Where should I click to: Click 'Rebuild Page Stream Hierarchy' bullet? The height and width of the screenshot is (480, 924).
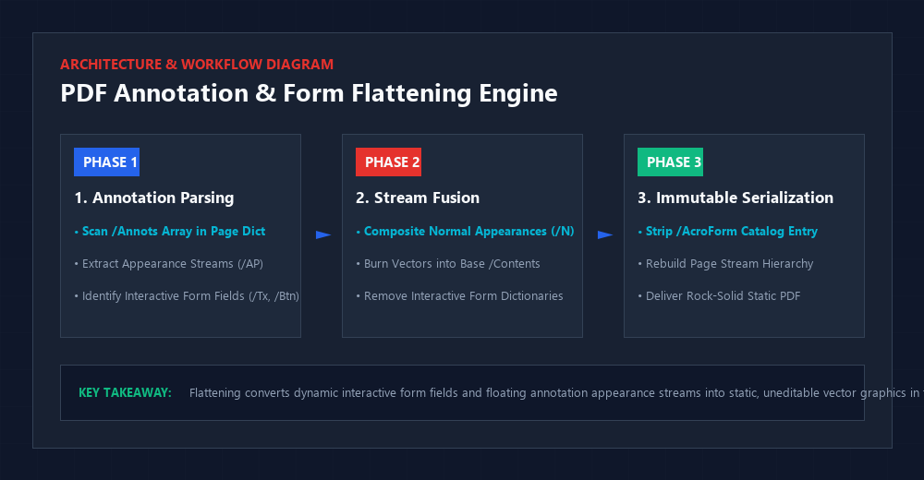725,264
